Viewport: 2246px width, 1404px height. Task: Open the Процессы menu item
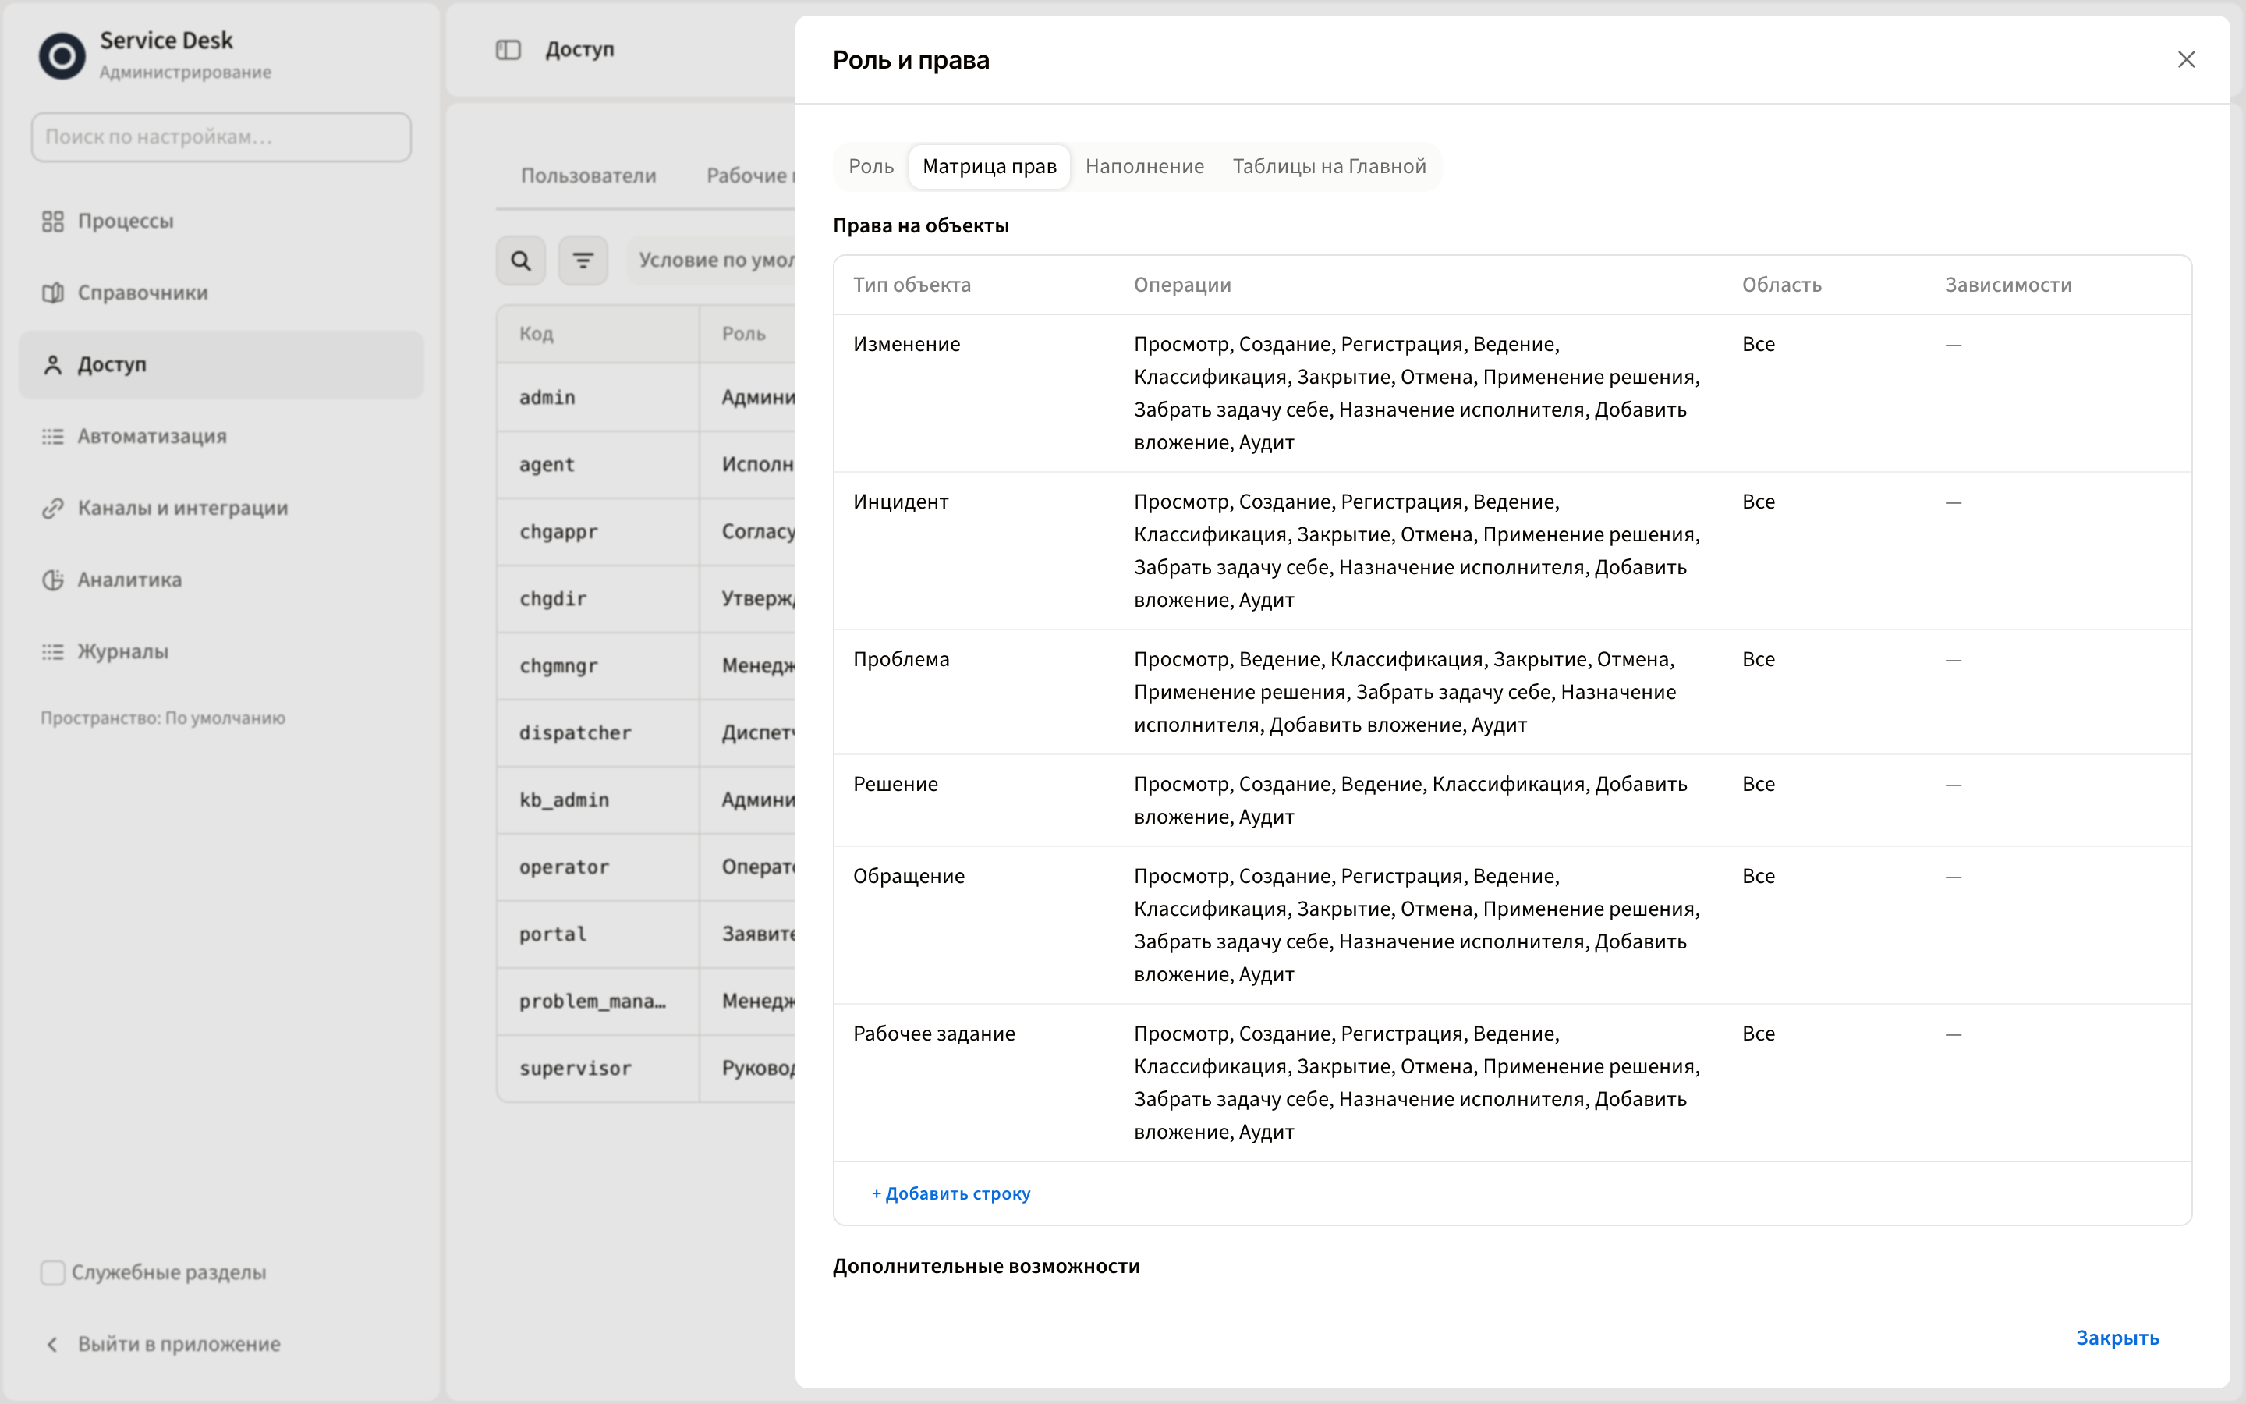click(x=221, y=221)
